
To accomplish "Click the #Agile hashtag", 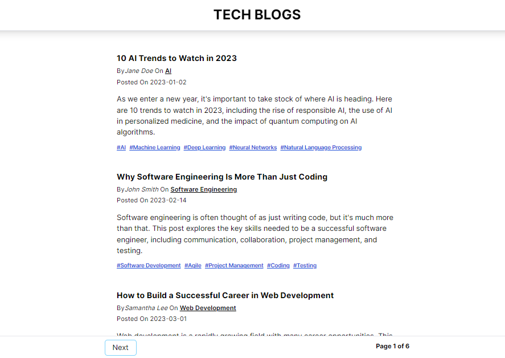I will pos(192,265).
